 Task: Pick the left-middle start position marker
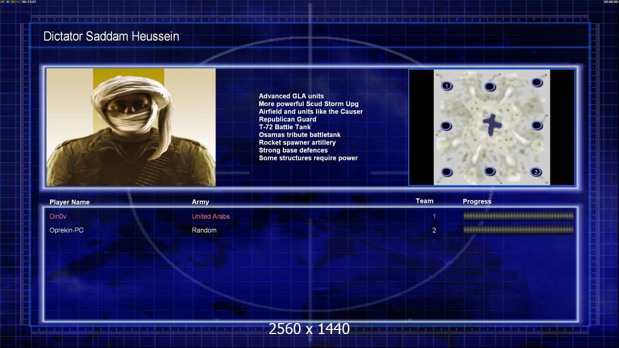tap(446, 126)
